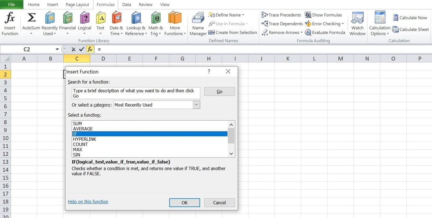This screenshot has width=432, height=218.
Task: Open the Logical functions book icon
Action: [x=84, y=18]
